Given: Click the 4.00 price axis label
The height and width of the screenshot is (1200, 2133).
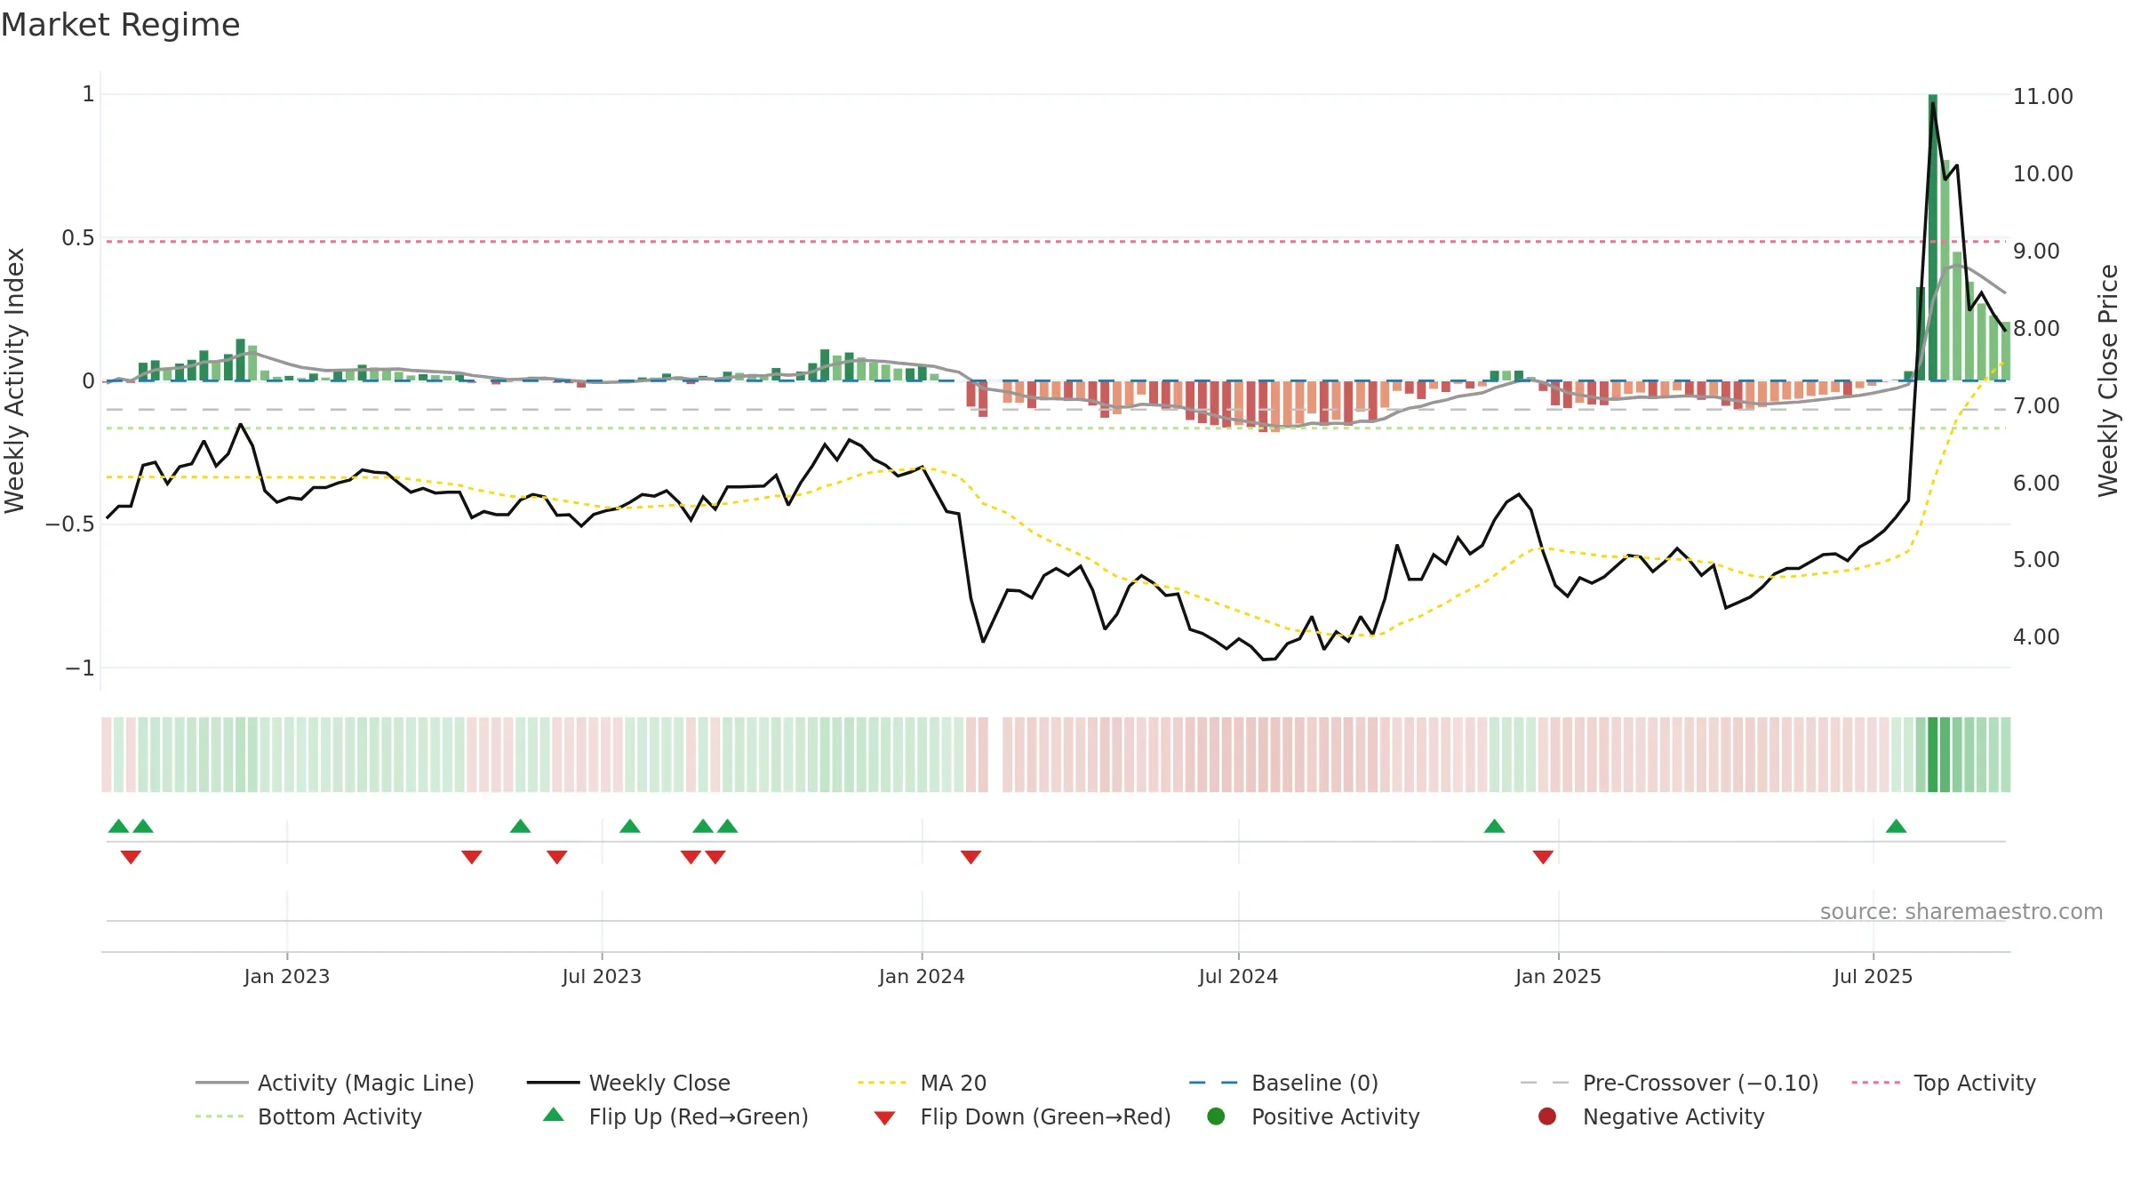Looking at the screenshot, I should [2036, 636].
